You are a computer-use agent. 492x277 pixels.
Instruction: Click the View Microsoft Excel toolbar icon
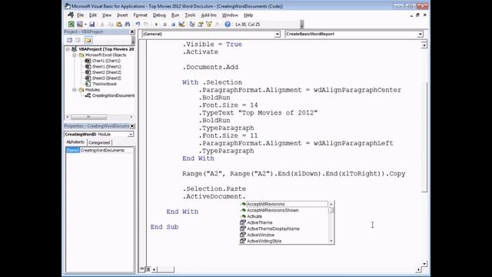[71, 24]
